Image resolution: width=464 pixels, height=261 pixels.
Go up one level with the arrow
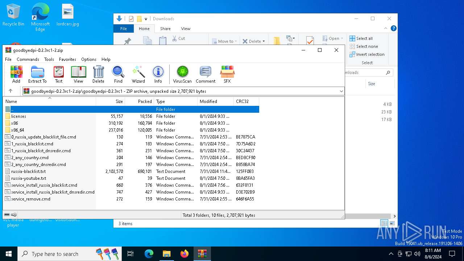(x=11, y=91)
